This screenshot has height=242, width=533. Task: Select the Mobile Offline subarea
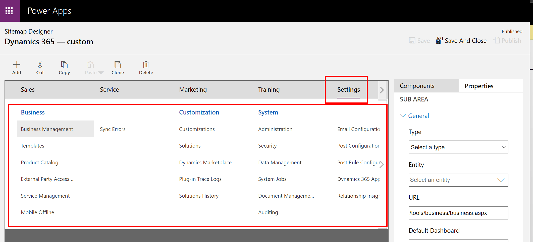click(x=37, y=212)
